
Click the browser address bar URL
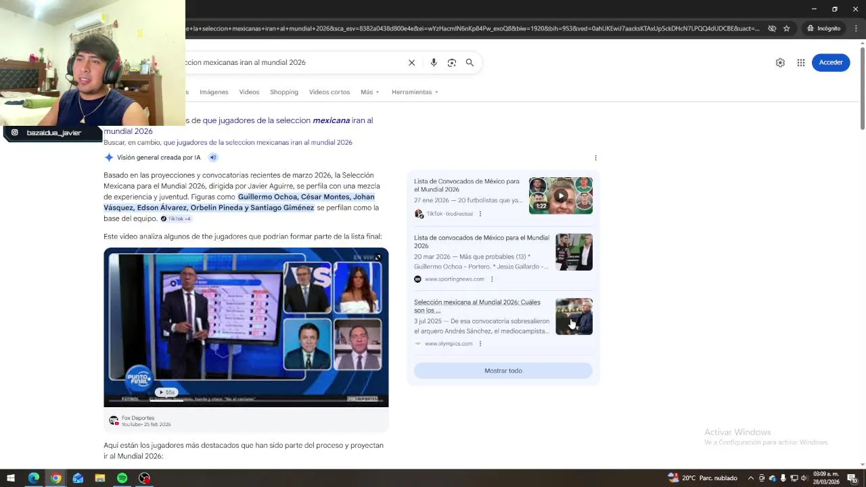(x=474, y=28)
